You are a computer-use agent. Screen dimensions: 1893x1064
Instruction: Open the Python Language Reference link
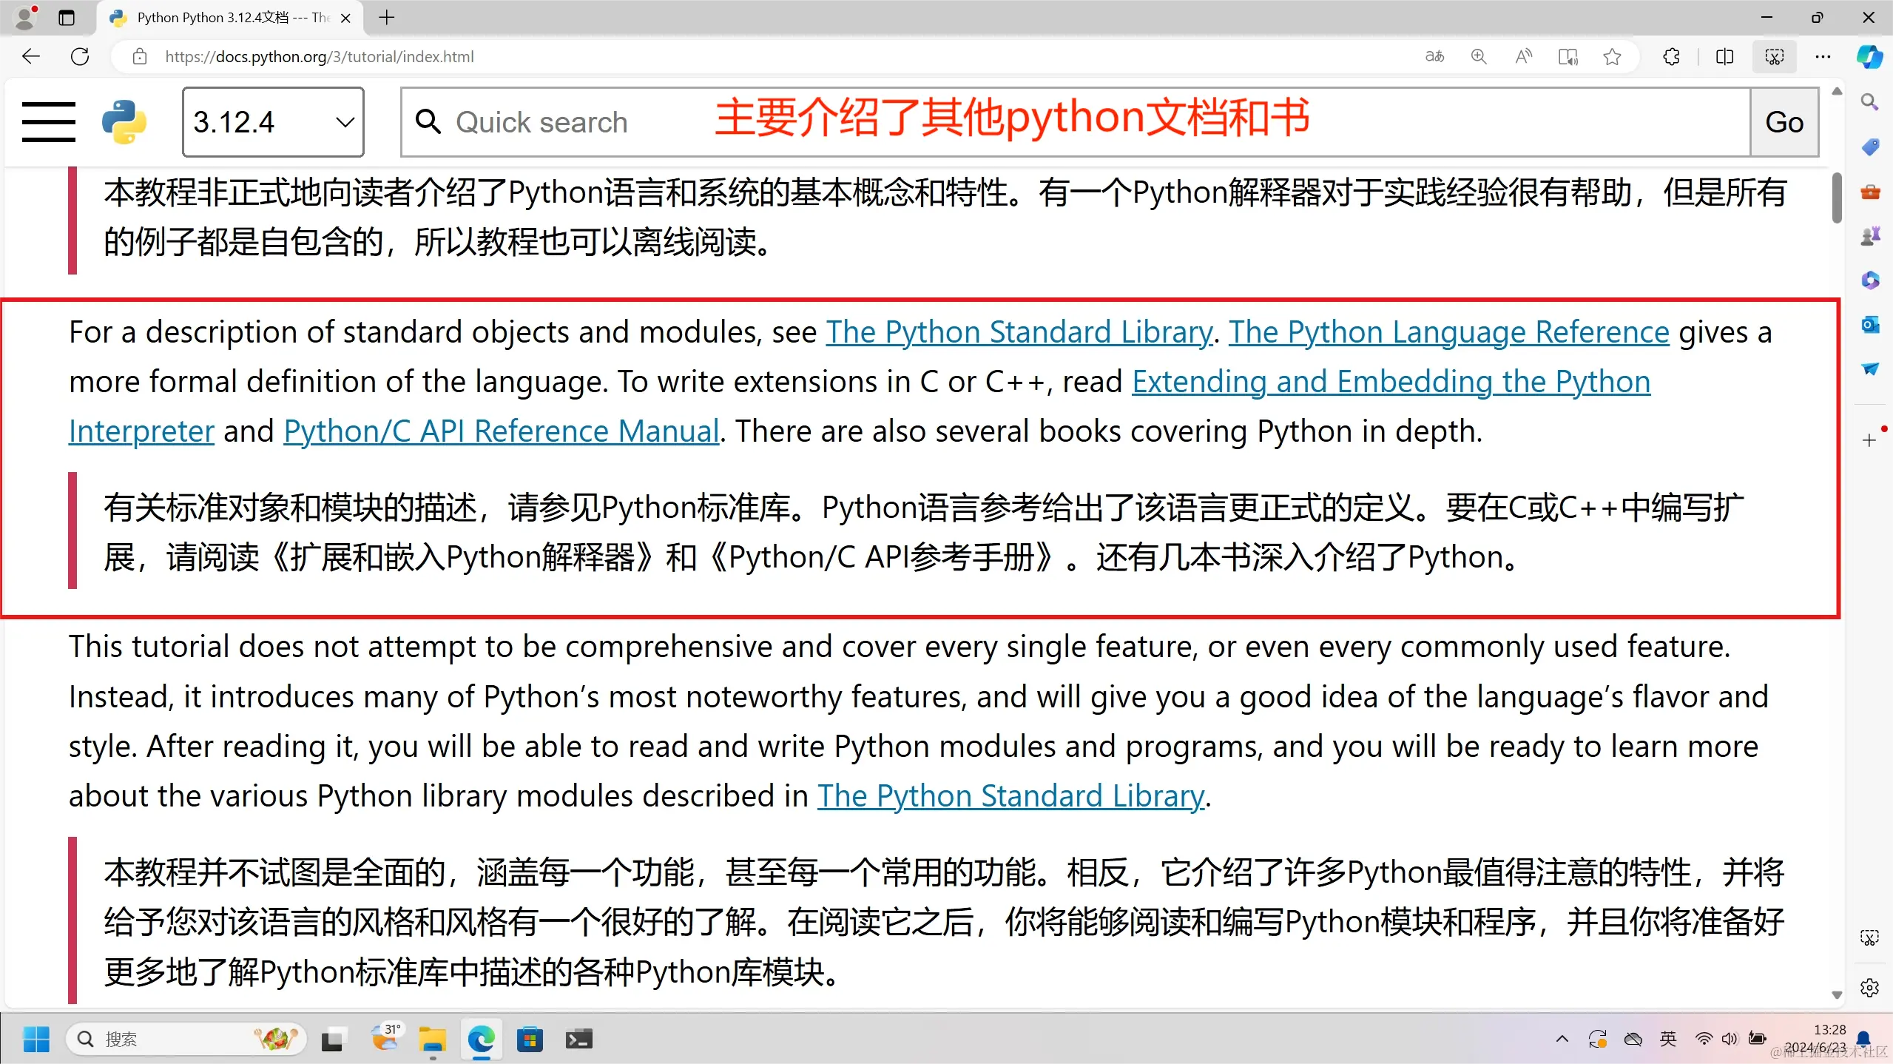coord(1448,332)
